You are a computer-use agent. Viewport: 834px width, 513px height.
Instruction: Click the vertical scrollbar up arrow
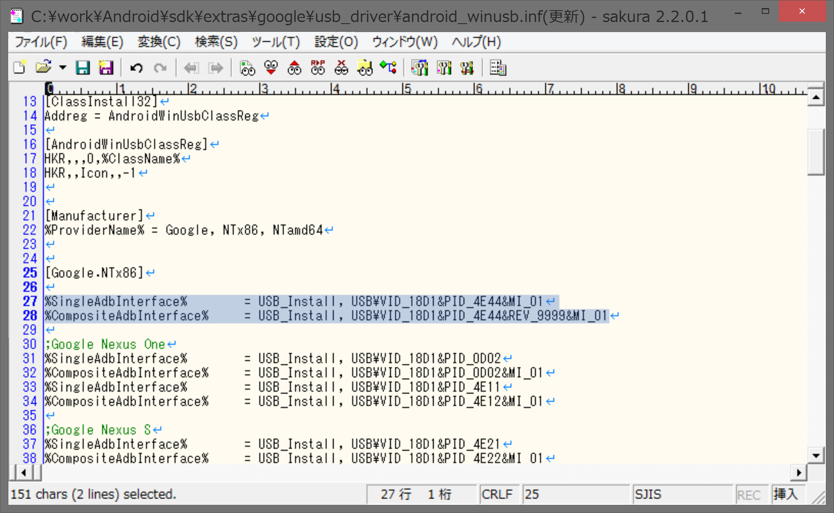[x=816, y=97]
